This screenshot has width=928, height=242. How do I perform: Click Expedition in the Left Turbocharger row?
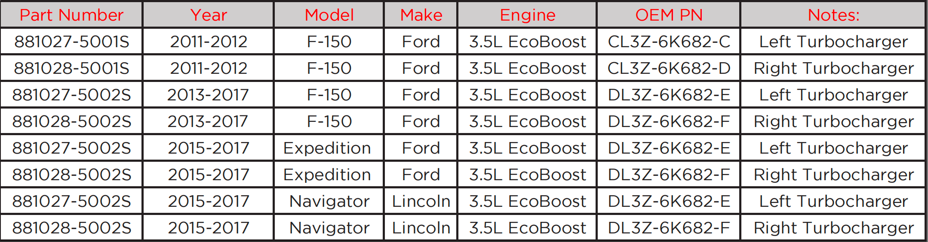click(327, 148)
